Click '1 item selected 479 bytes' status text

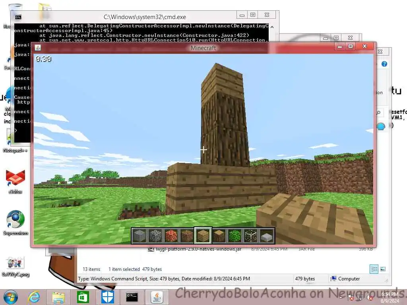[x=135, y=269]
